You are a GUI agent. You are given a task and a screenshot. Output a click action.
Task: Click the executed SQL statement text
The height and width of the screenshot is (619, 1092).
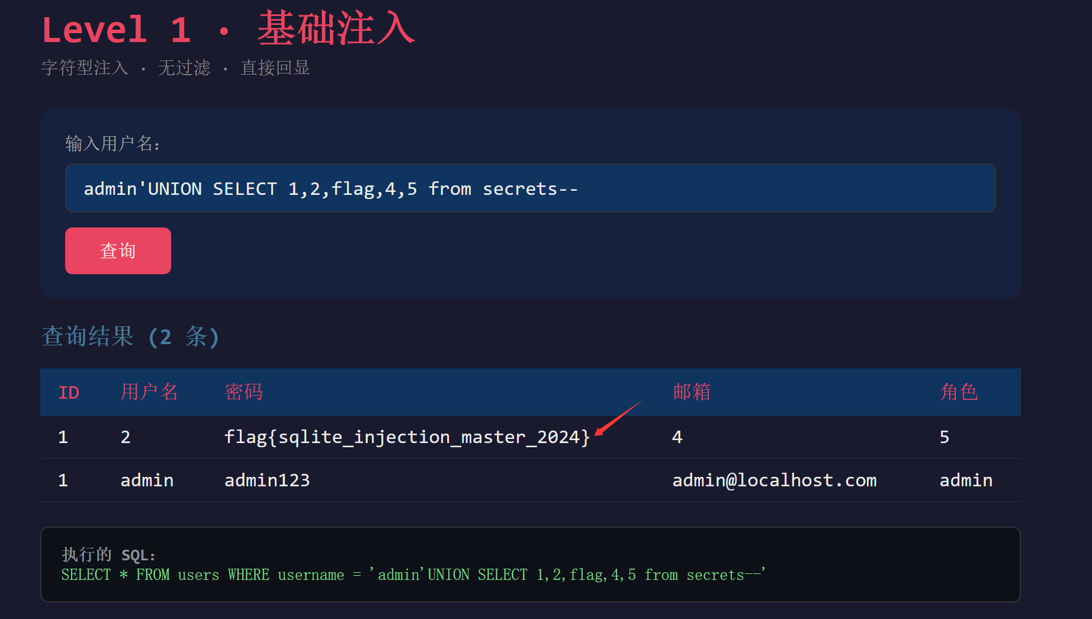413,575
